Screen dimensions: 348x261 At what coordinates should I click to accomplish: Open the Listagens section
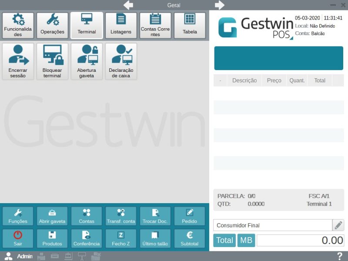(121, 26)
